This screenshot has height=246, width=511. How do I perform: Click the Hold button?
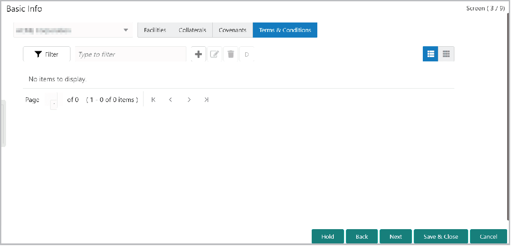click(x=328, y=236)
